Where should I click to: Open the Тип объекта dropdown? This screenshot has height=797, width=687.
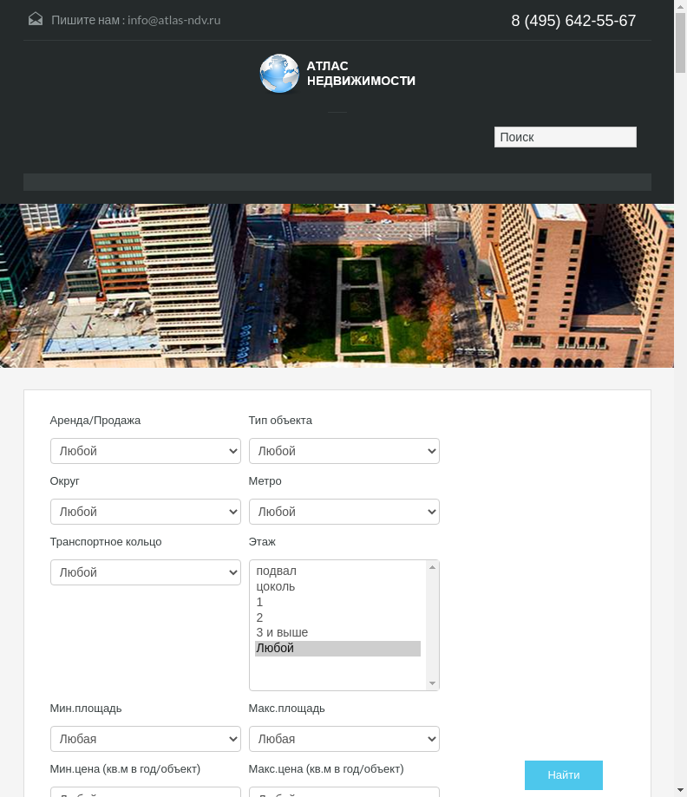click(x=344, y=451)
